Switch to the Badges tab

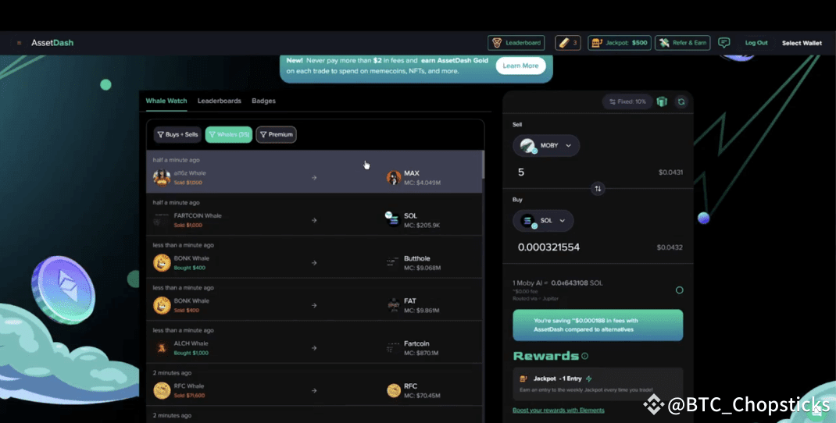[x=263, y=101]
